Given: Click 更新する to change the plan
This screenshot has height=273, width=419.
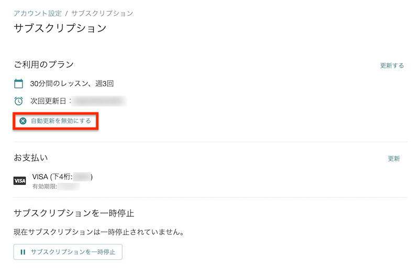Looking at the screenshot, I should [392, 66].
